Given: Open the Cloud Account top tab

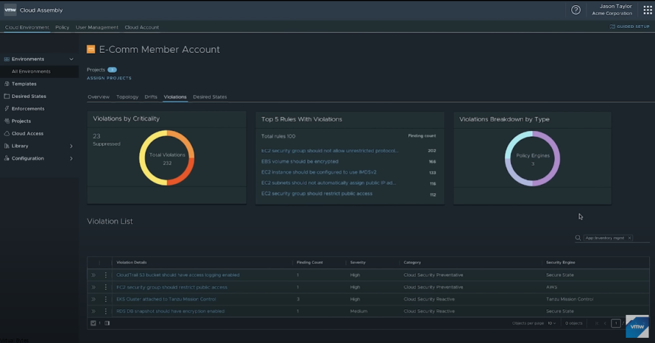Looking at the screenshot, I should [141, 27].
